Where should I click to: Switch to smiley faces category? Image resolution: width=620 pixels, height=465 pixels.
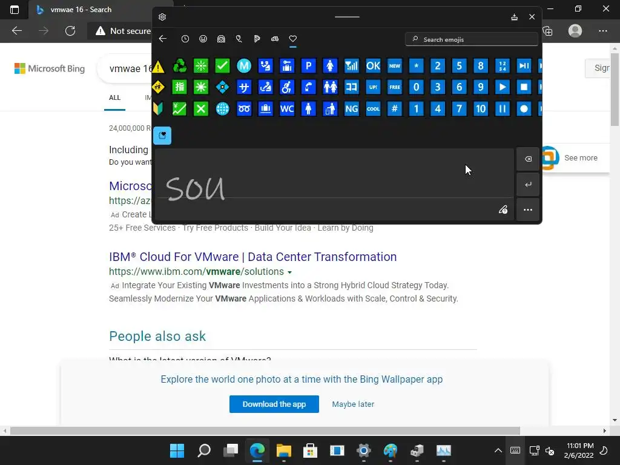pyautogui.click(x=203, y=39)
